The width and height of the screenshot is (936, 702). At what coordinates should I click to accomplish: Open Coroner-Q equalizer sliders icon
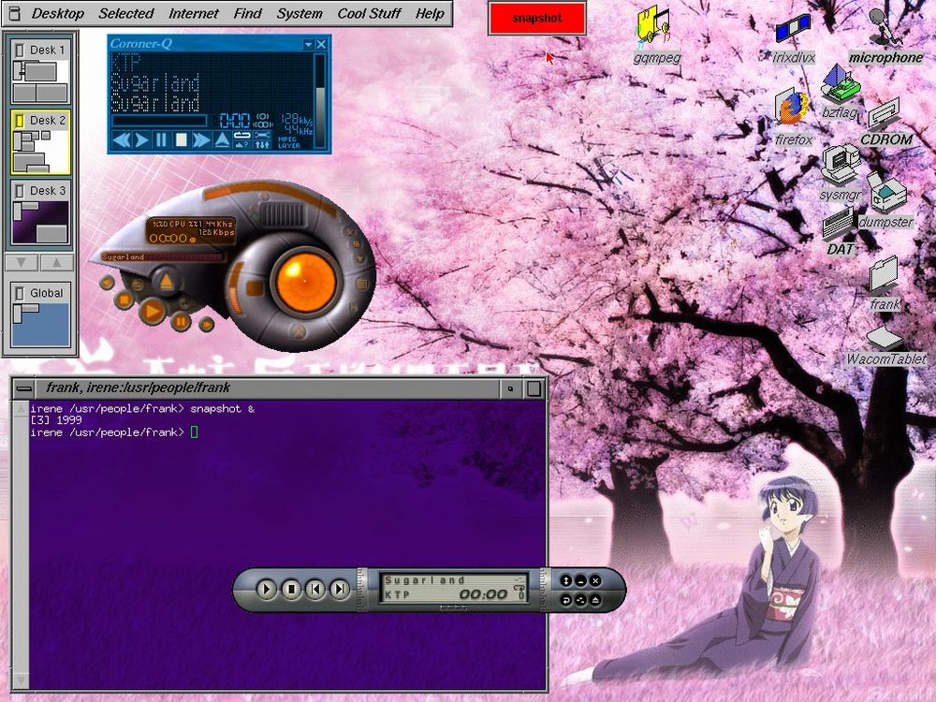pos(262,144)
